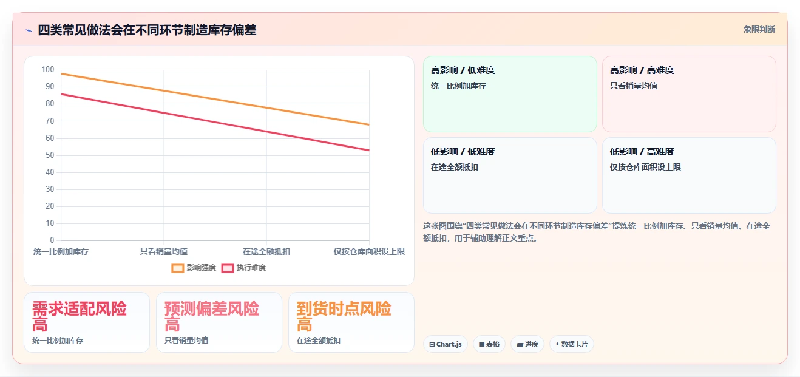Open the 低影响 / 低难度 quadrant card
The height and width of the screenshot is (377, 800).
(510, 175)
